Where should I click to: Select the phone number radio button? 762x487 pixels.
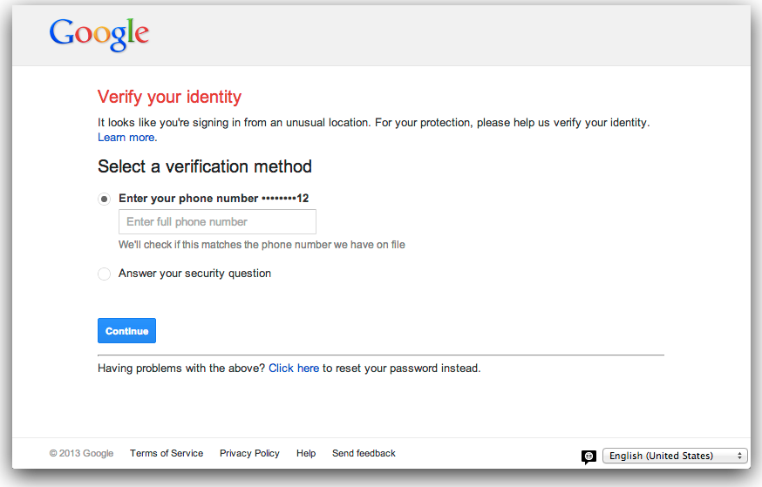pos(105,199)
